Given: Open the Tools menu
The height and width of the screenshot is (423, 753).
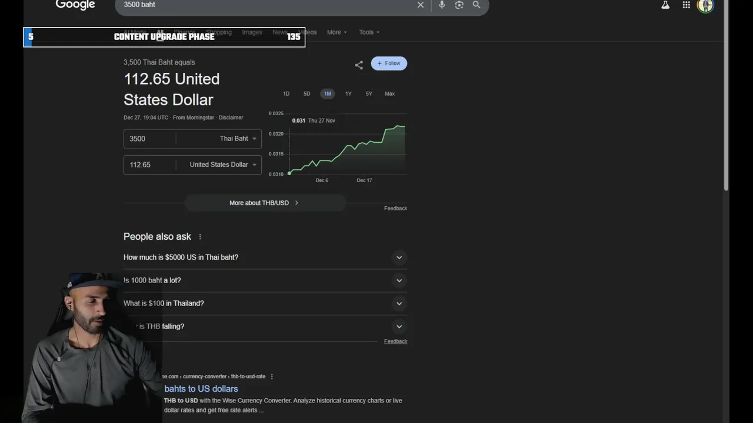Looking at the screenshot, I should 369,32.
